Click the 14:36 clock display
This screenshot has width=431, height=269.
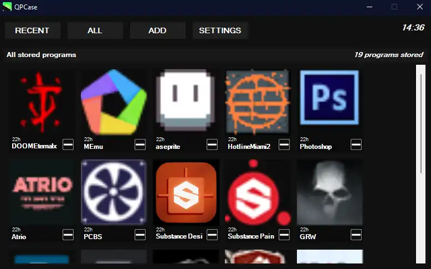tap(413, 28)
